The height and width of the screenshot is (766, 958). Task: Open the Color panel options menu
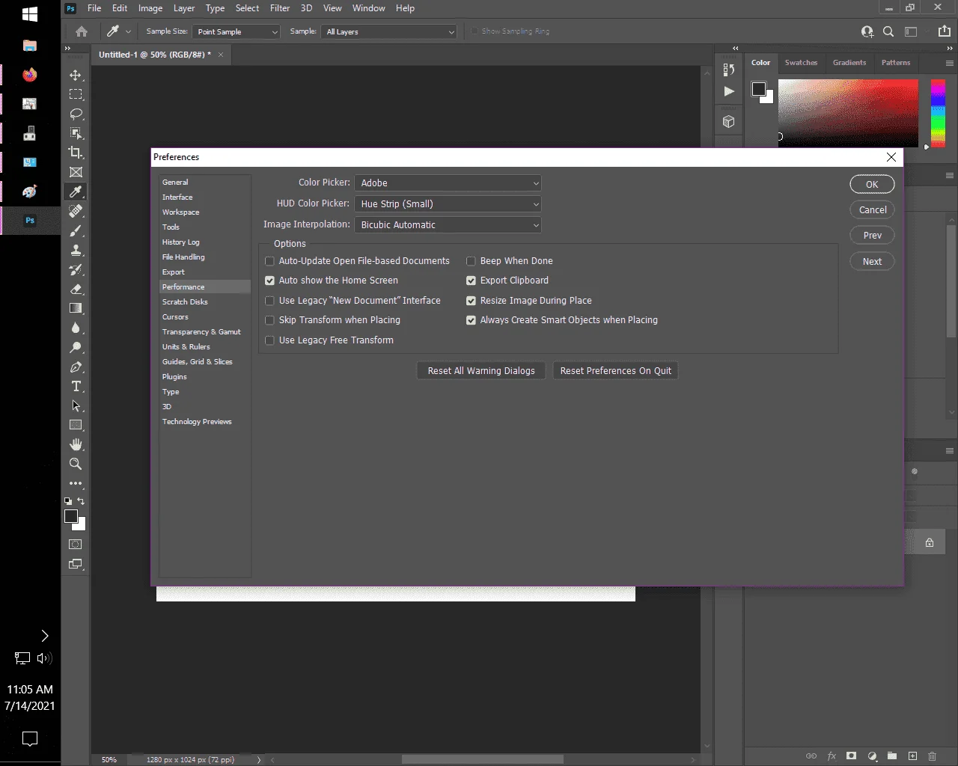click(949, 63)
